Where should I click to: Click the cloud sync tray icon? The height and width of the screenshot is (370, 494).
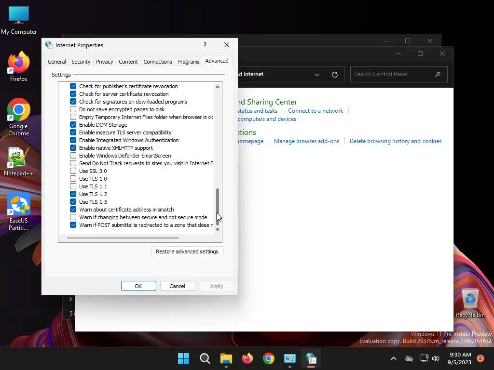coord(409,358)
